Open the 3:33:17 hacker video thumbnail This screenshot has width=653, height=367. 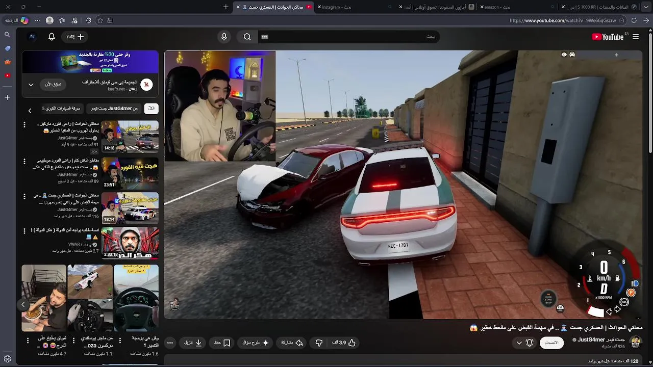pyautogui.click(x=130, y=243)
